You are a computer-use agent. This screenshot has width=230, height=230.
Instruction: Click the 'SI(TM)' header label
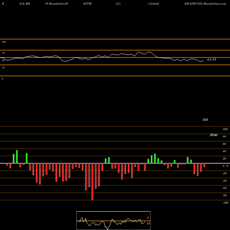87,4
